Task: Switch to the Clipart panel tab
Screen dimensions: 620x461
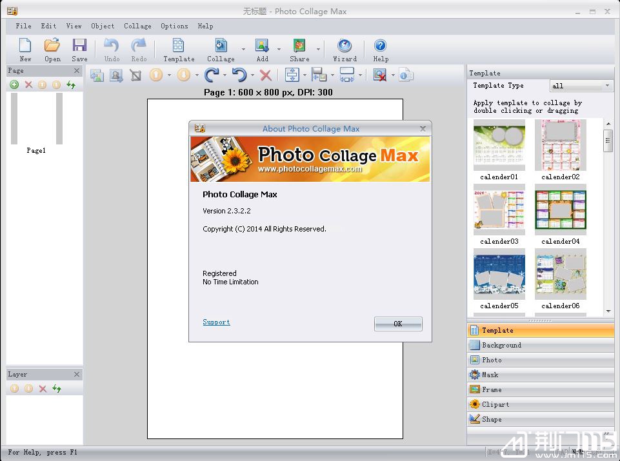Action: click(541, 404)
